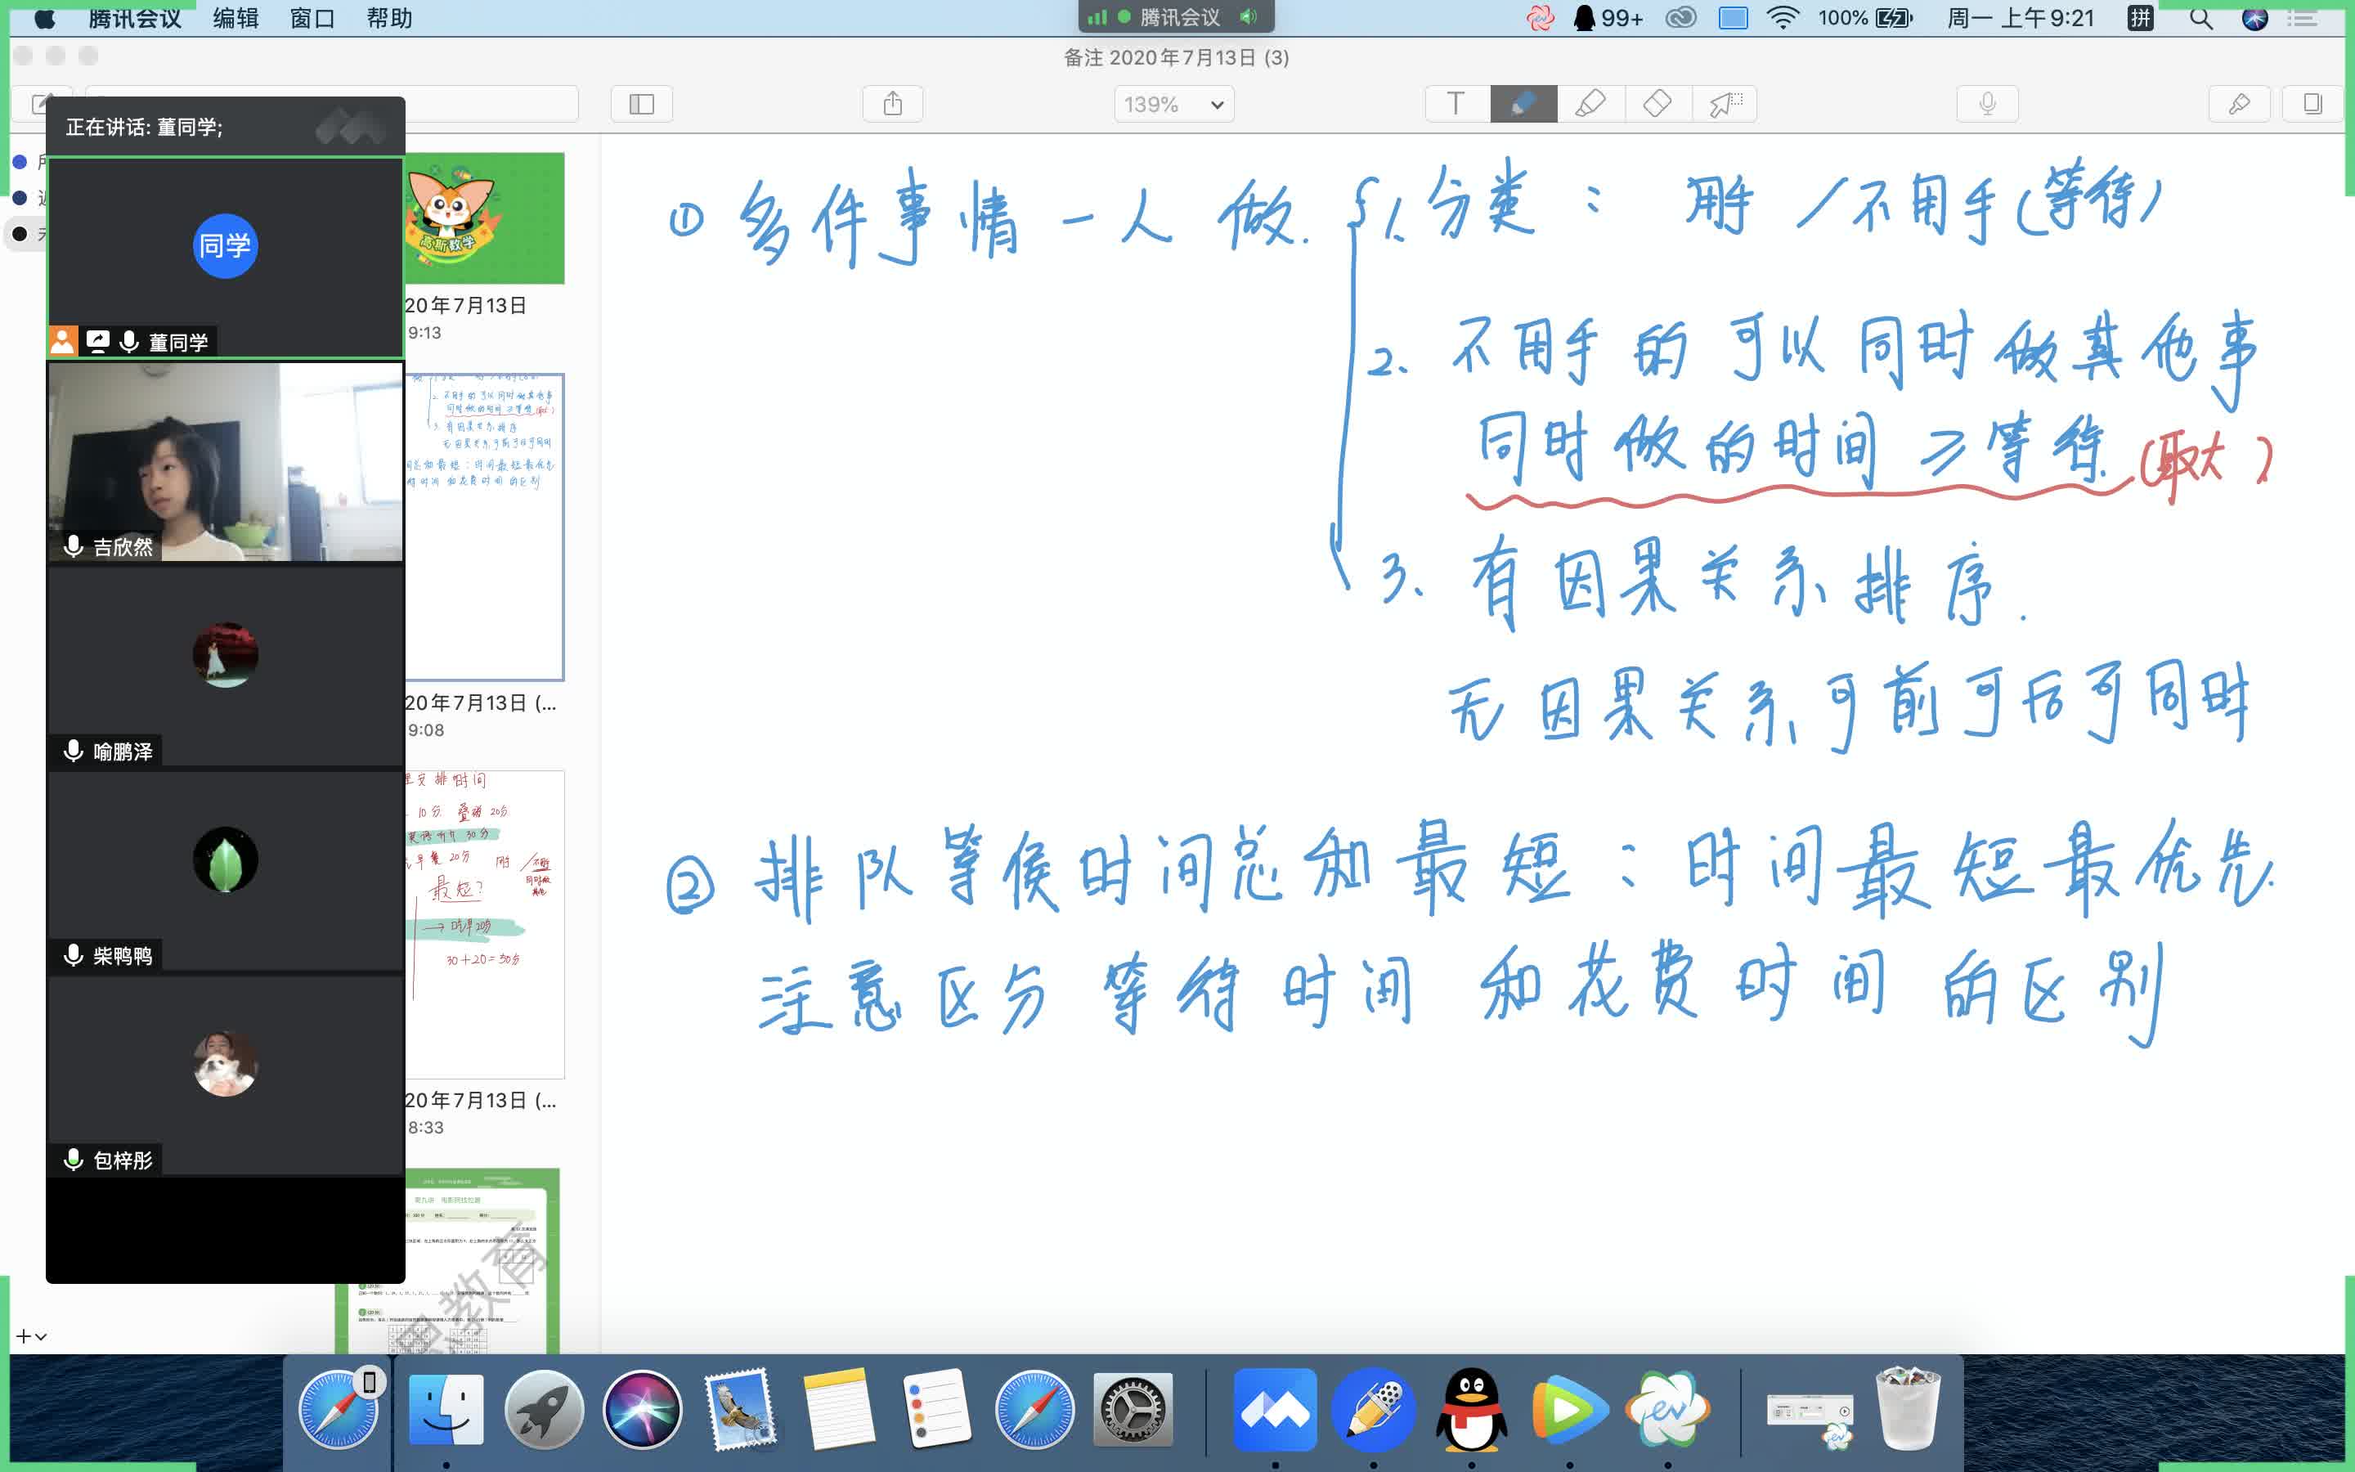Screen dimensions: 2355x1472
Task: Open the note thumbnail dated 8:33
Action: point(483,924)
